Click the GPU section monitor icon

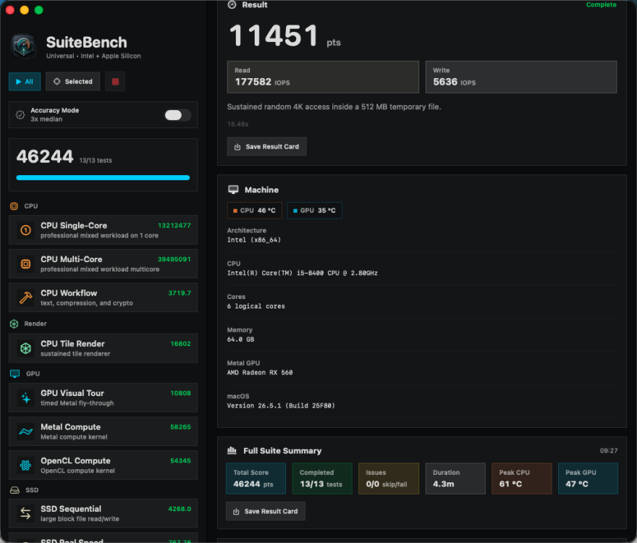coord(14,374)
